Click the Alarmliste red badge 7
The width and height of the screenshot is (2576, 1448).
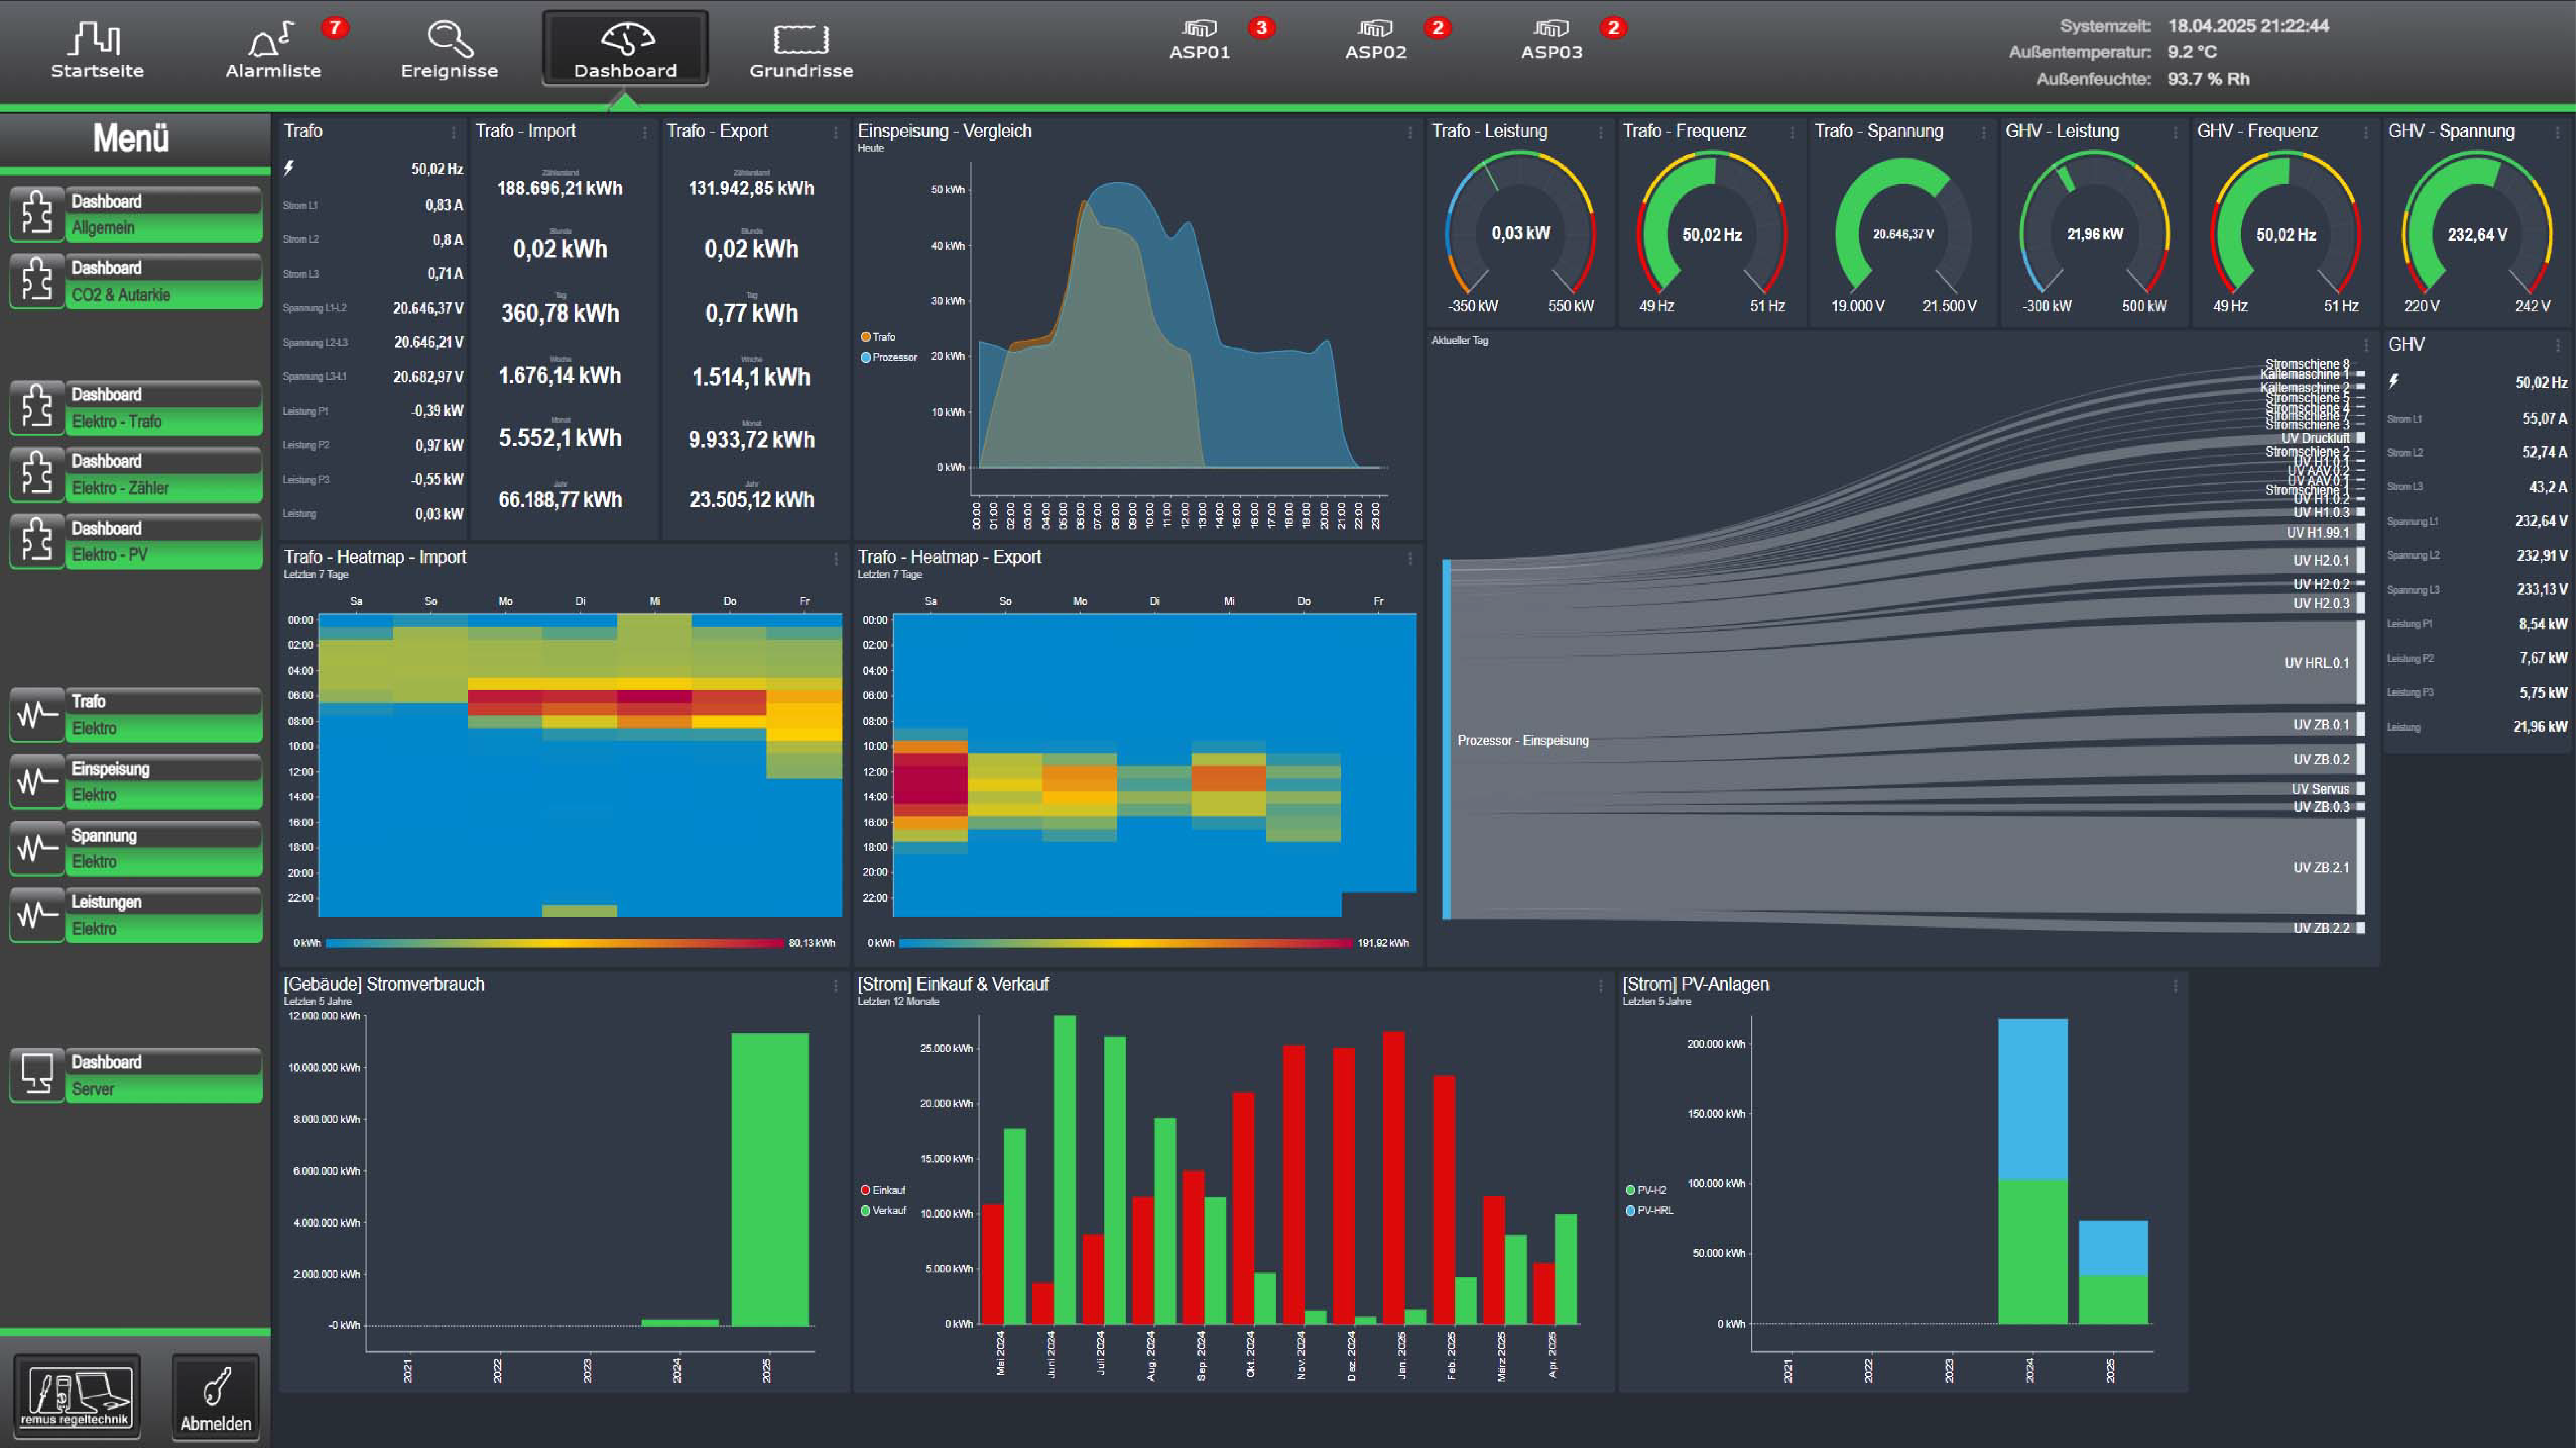point(335,27)
